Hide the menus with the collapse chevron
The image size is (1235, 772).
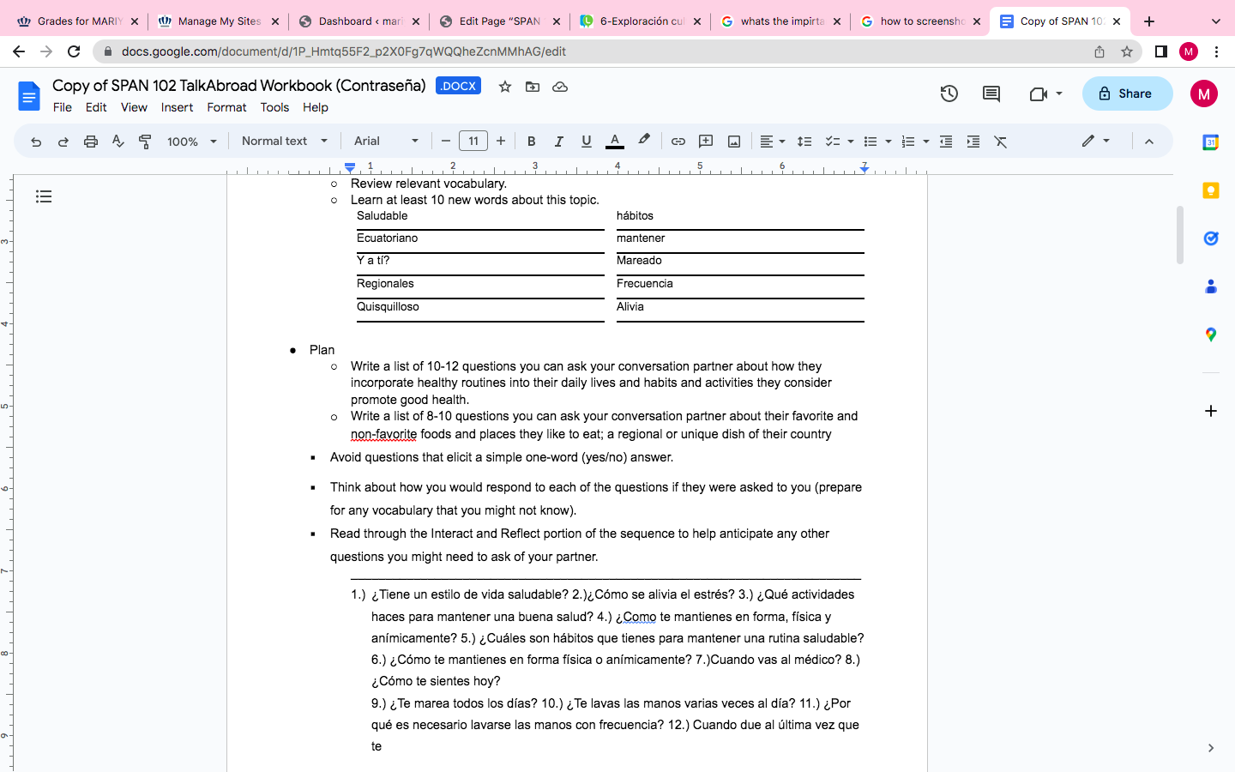pos(1149,142)
